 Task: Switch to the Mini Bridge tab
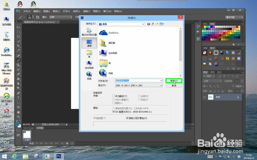click(x=29, y=128)
